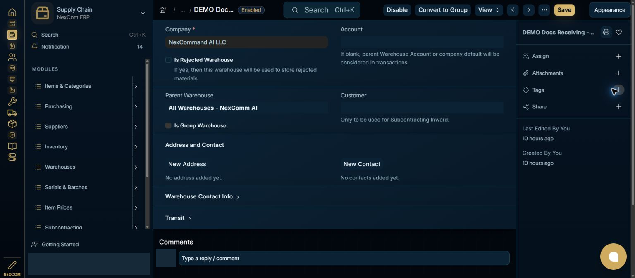Open the chat bubble widget

pyautogui.click(x=614, y=257)
